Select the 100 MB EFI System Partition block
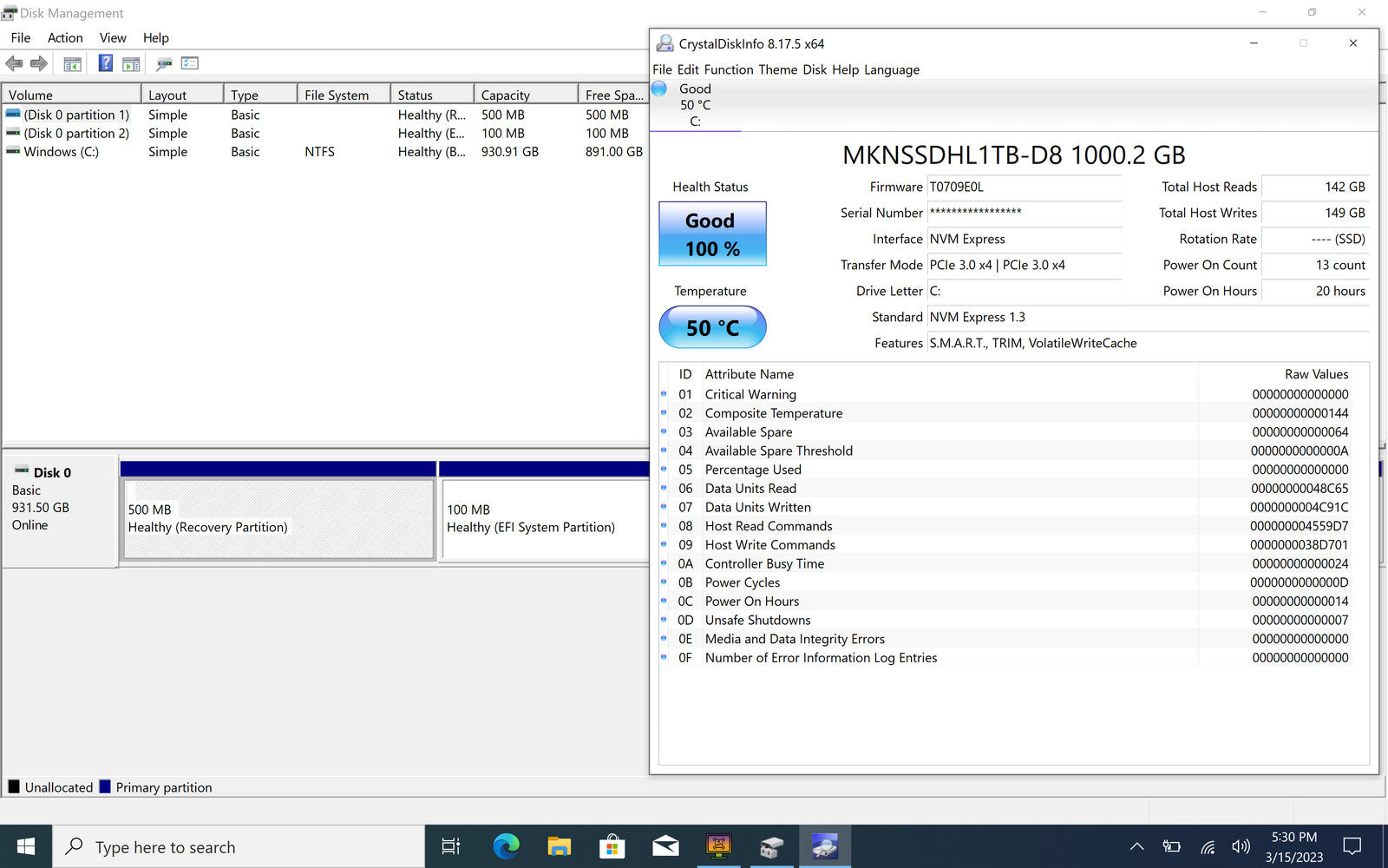The height and width of the screenshot is (868, 1388). click(546, 518)
